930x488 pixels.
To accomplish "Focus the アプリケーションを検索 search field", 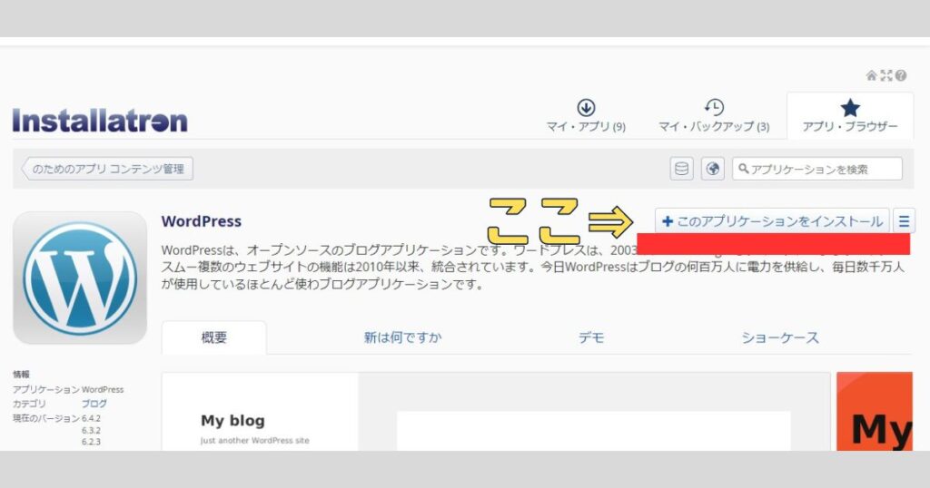I will pyautogui.click(x=817, y=169).
